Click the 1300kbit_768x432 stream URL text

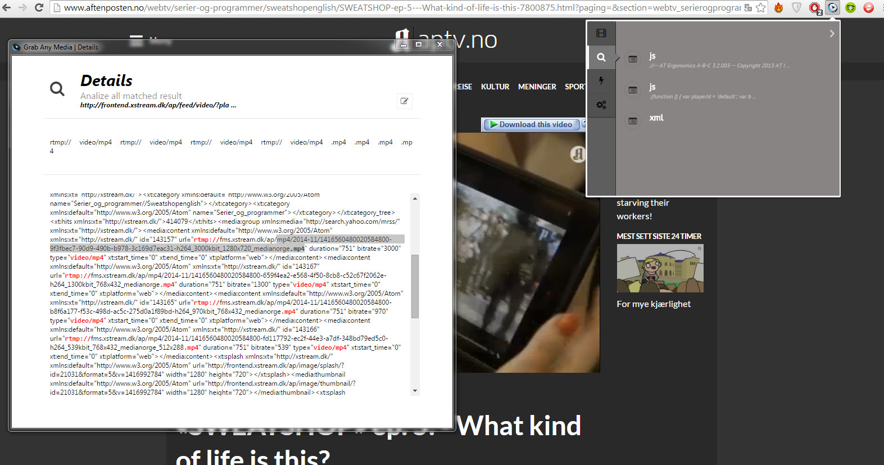point(218,280)
